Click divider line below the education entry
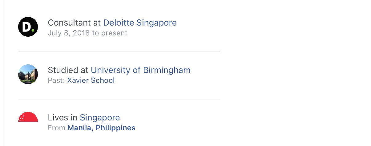Screen dimensions: 371x146 pyautogui.click(x=119, y=99)
